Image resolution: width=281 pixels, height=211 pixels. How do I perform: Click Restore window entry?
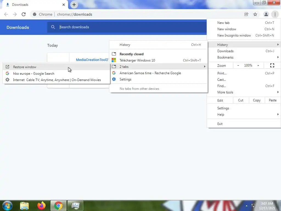[56, 67]
